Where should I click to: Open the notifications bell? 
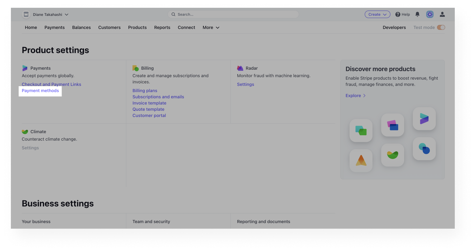417,14
